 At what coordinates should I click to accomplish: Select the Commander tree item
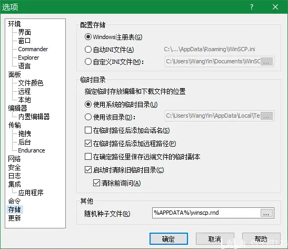[x=33, y=49]
